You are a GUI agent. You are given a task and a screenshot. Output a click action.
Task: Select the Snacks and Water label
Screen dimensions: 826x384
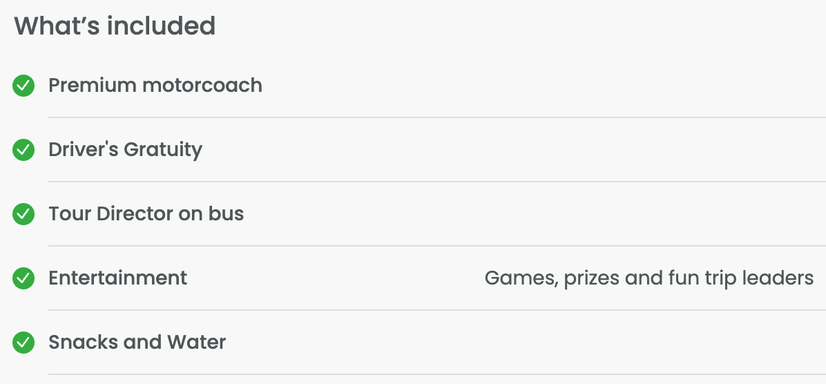pos(137,343)
